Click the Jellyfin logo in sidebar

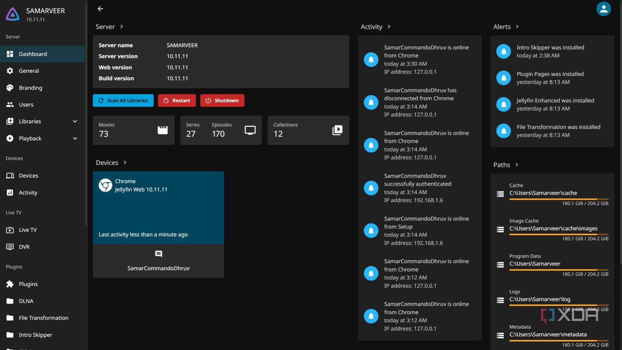coord(12,14)
